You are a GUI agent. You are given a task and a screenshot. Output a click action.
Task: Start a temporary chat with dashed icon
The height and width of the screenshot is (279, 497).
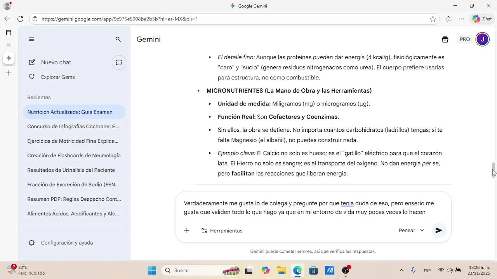coord(119,62)
